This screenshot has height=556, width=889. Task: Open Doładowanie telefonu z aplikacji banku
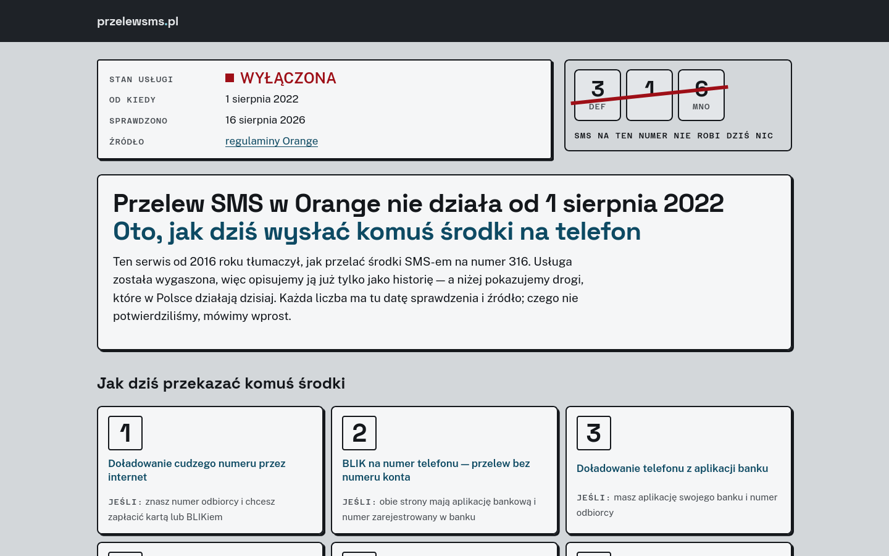point(672,468)
